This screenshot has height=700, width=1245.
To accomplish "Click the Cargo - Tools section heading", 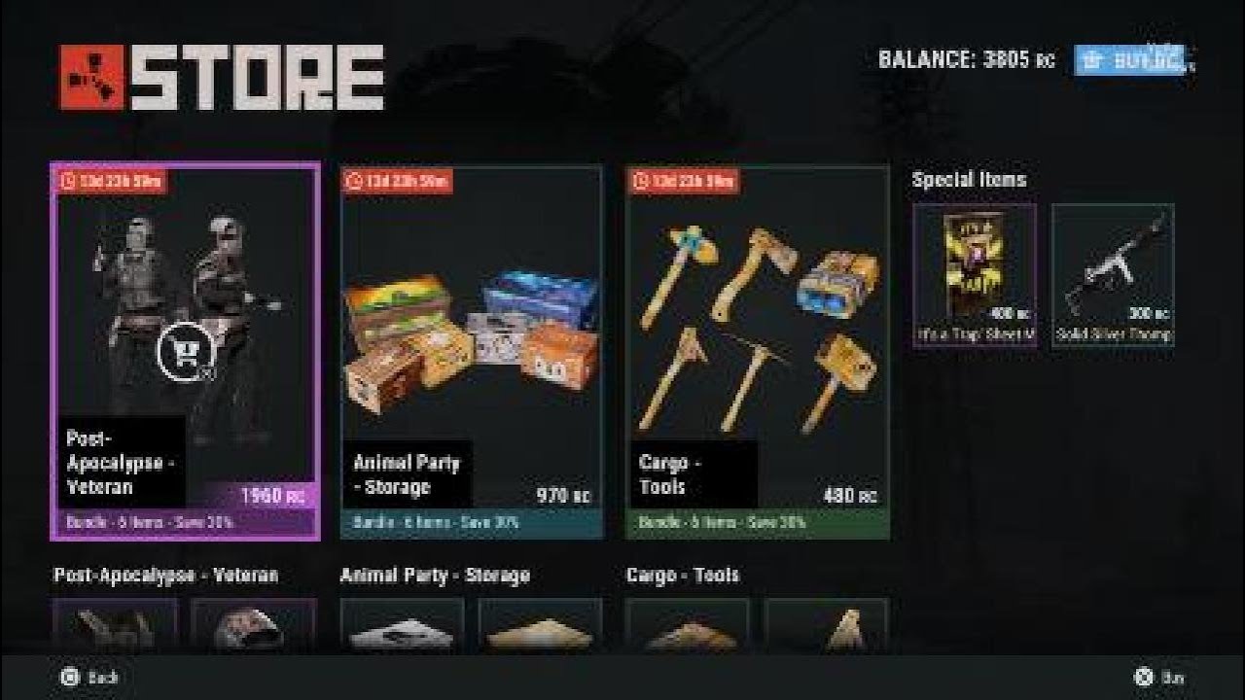I will point(683,576).
